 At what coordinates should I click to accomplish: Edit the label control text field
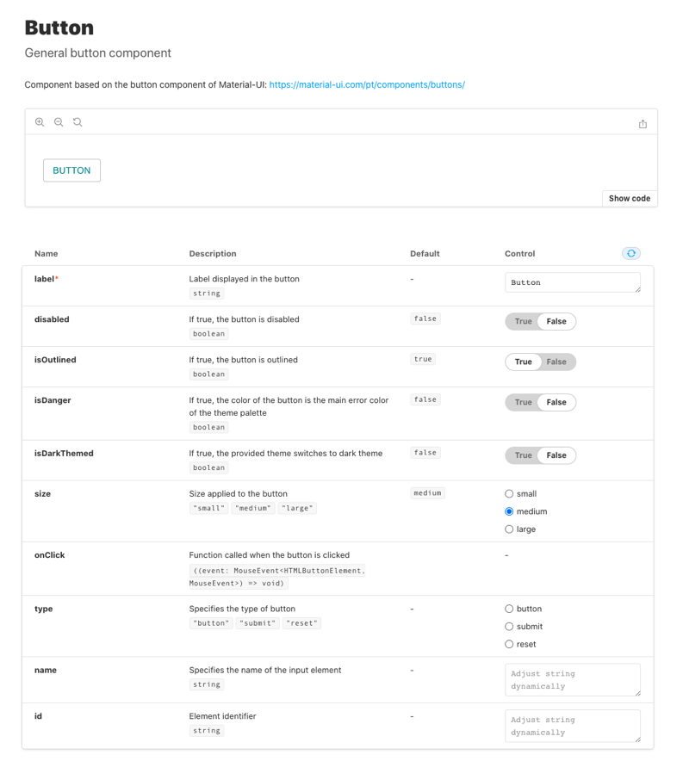tap(573, 282)
